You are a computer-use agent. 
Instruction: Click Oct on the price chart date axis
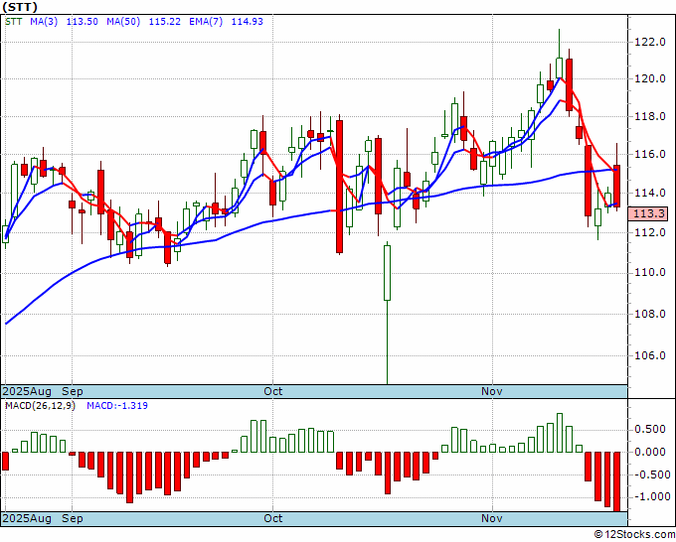click(273, 391)
